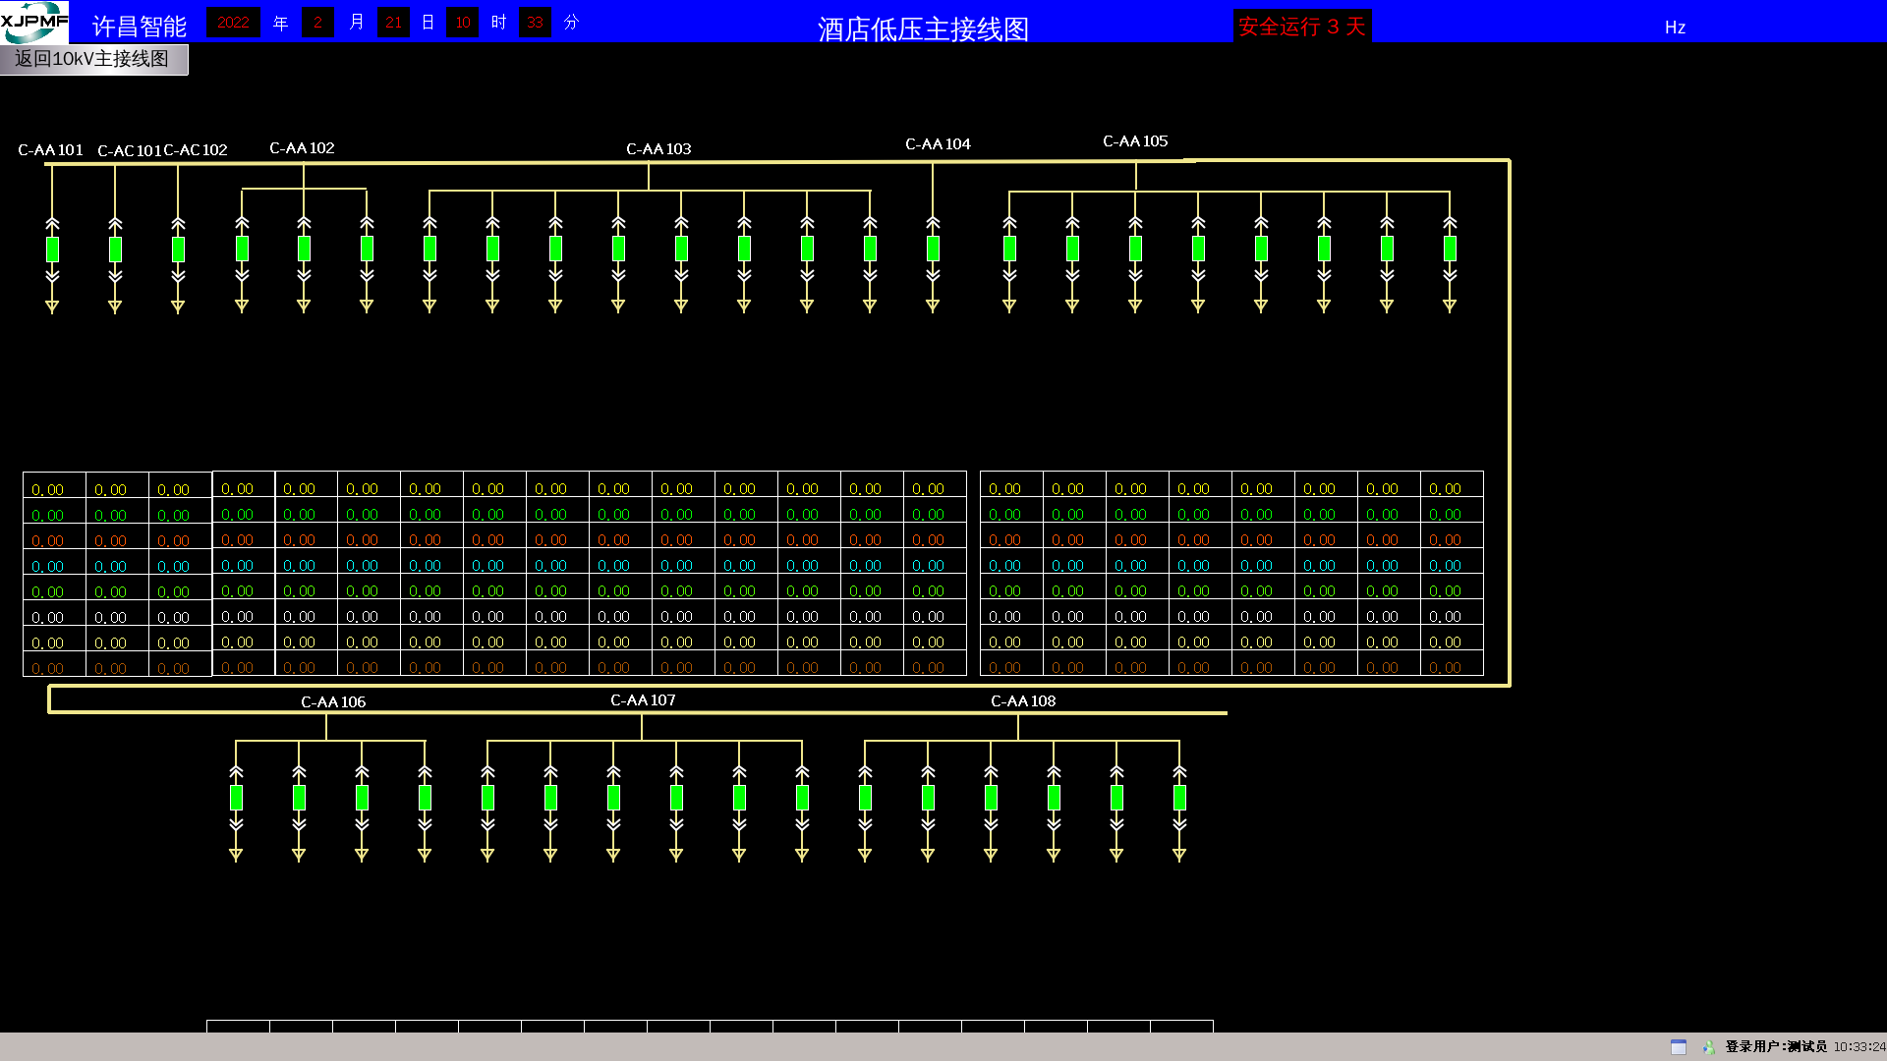Click leftmost breaker in the C-AA102 group
This screenshot has width=1887, height=1061.
(242, 249)
